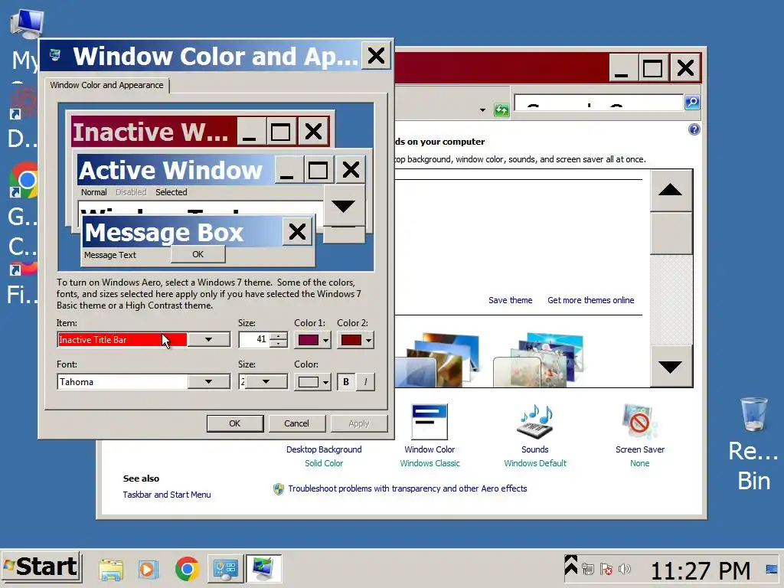Switch to the Personalization taskbar window button
Screen dimensions: 784x588
[263, 569]
